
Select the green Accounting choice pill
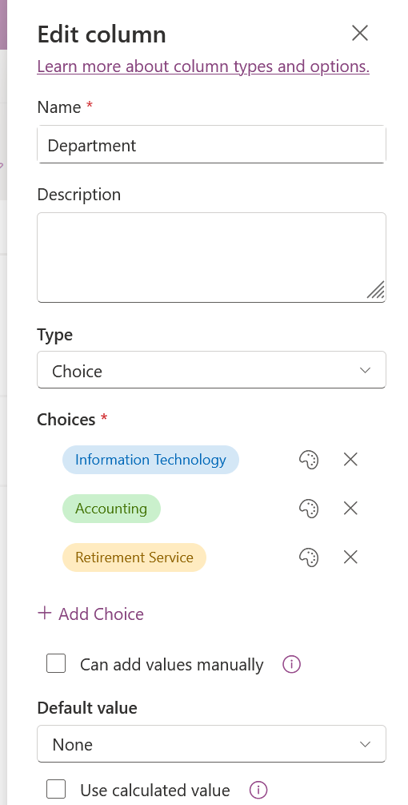click(111, 509)
